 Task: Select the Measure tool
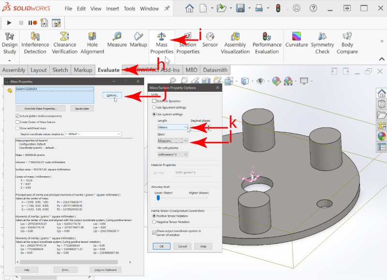(x=117, y=40)
